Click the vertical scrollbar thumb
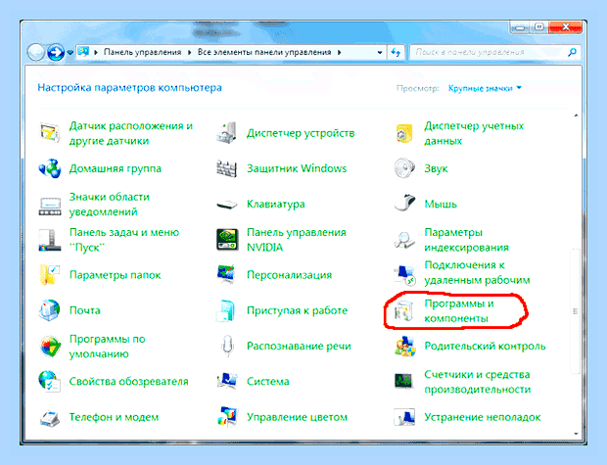607x465 pixels. click(576, 311)
